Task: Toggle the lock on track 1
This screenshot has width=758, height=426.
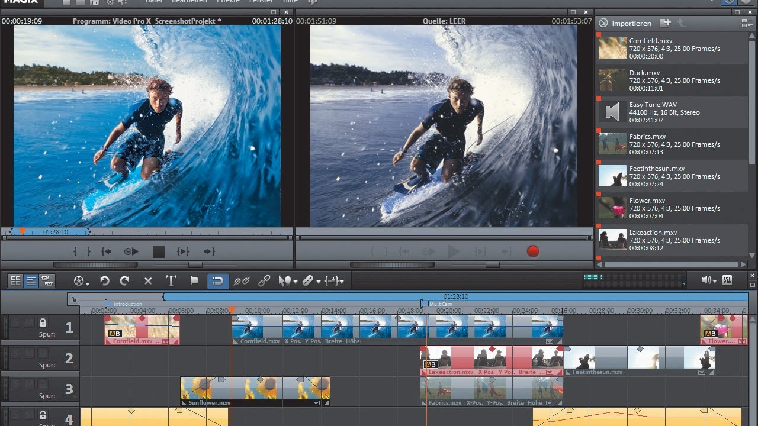Action: point(43,323)
